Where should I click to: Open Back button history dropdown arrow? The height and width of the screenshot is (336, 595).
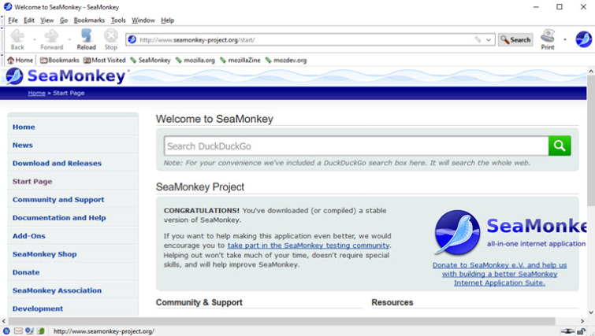point(34,39)
